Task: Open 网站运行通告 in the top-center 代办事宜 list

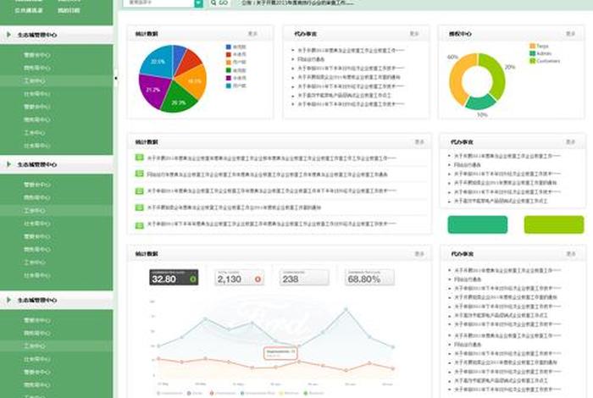Action: click(311, 59)
